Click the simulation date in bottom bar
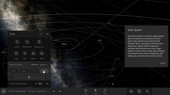The height and width of the screenshot is (95, 170). point(17,91)
